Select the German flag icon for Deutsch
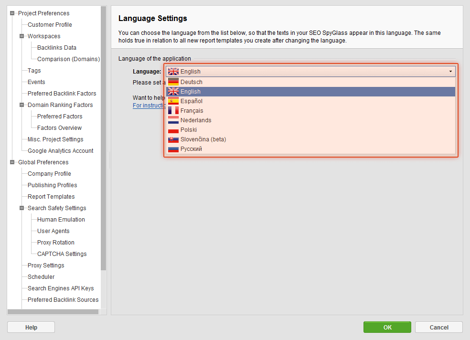Viewport: 470px width, 340px height. (x=173, y=82)
